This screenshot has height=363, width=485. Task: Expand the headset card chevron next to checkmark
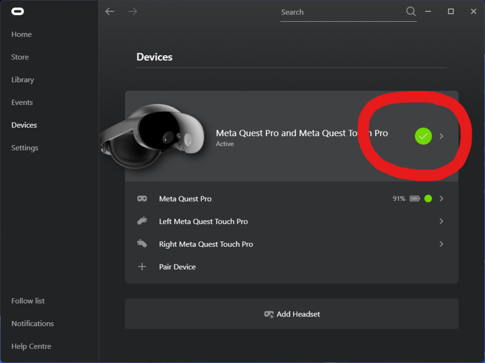tap(441, 136)
